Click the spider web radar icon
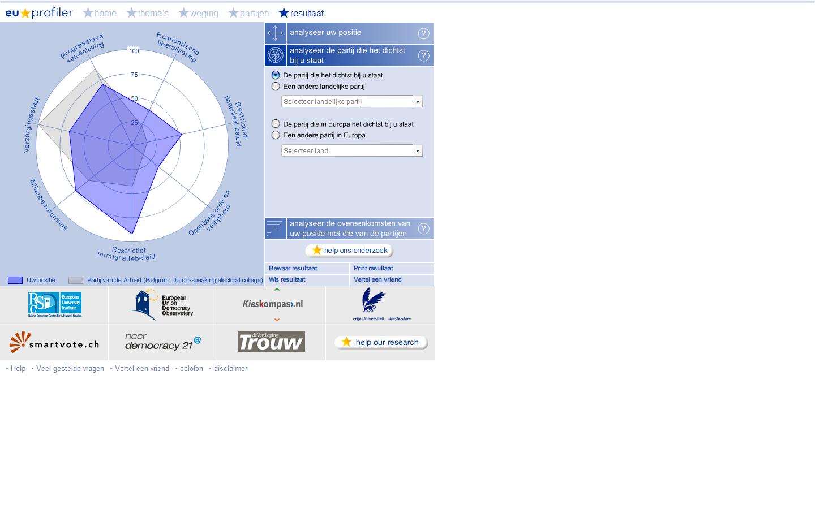 pyautogui.click(x=275, y=55)
